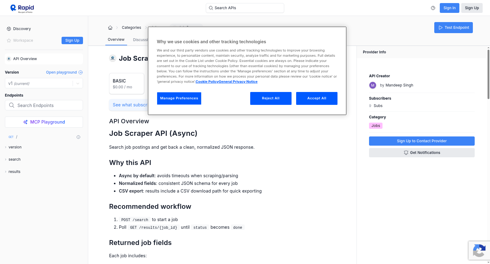The image size is (490, 264).
Task: Focus the Search APIs field
Action: 245,8
